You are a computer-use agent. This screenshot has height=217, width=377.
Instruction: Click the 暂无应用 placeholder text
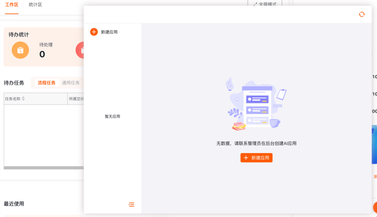click(112, 117)
